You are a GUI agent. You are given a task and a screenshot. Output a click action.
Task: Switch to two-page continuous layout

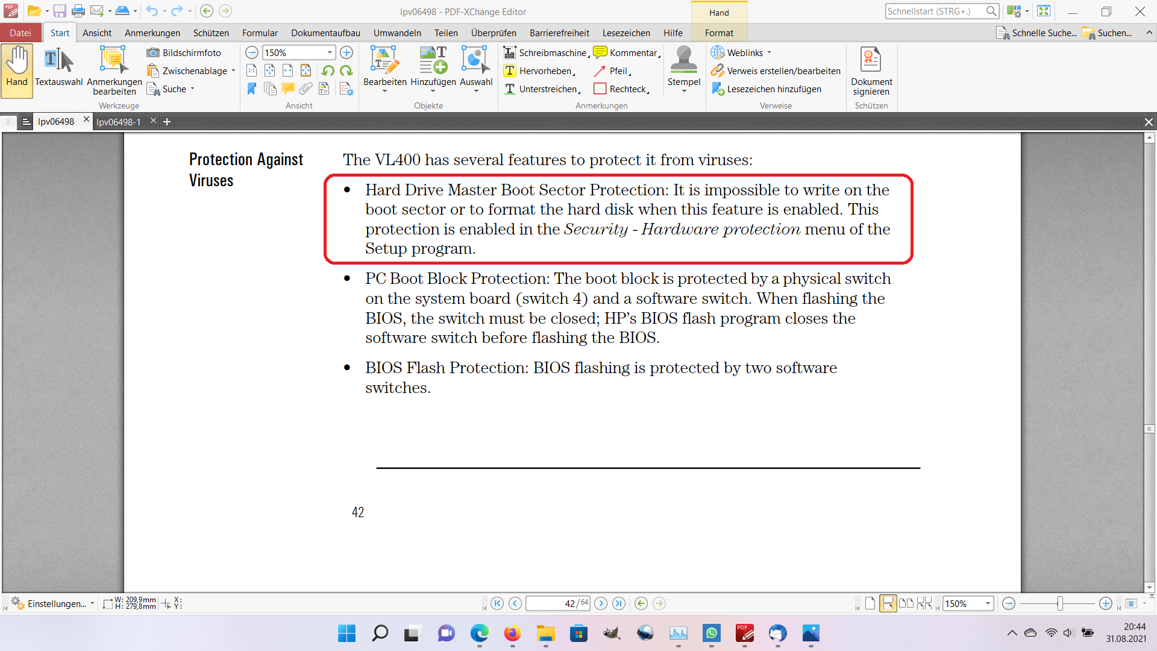pyautogui.click(x=924, y=603)
